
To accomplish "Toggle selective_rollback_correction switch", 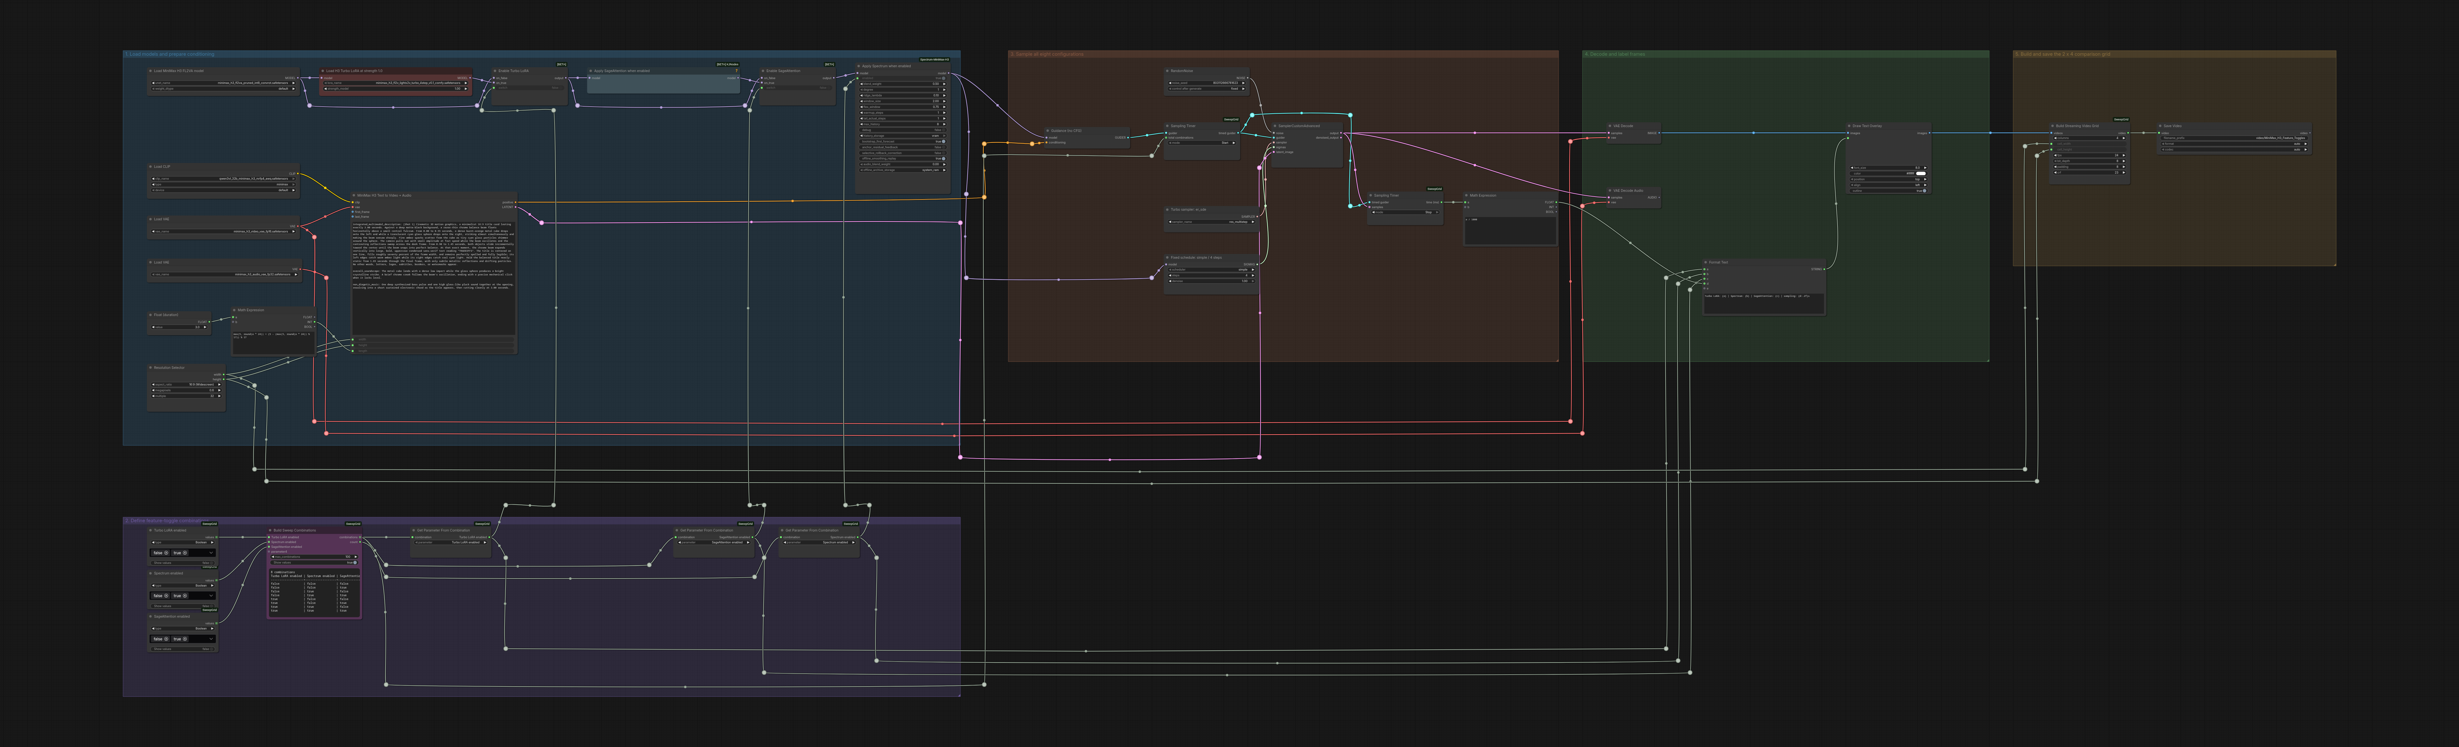I will pos(903,153).
